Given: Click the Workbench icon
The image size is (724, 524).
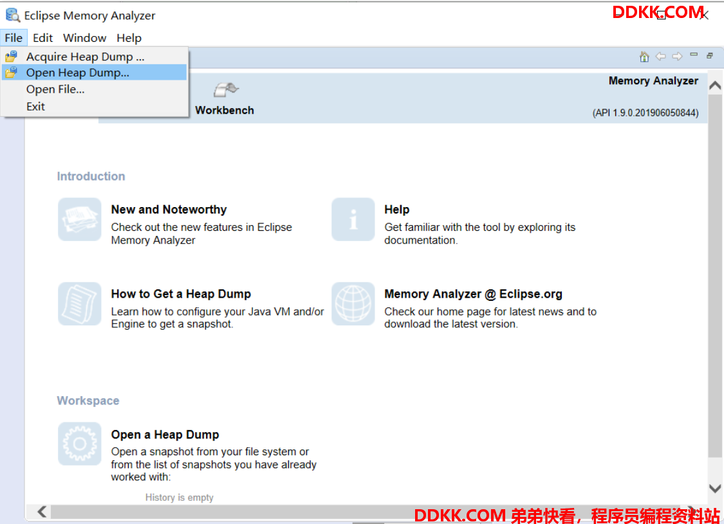Looking at the screenshot, I should coord(226,89).
